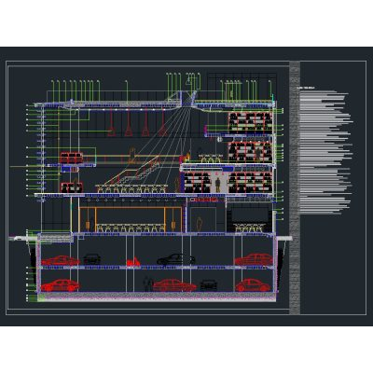This screenshot has height=373, width=373.
Task: Click the red hanging pendant lamps under the ceiling
Action: [137, 123]
